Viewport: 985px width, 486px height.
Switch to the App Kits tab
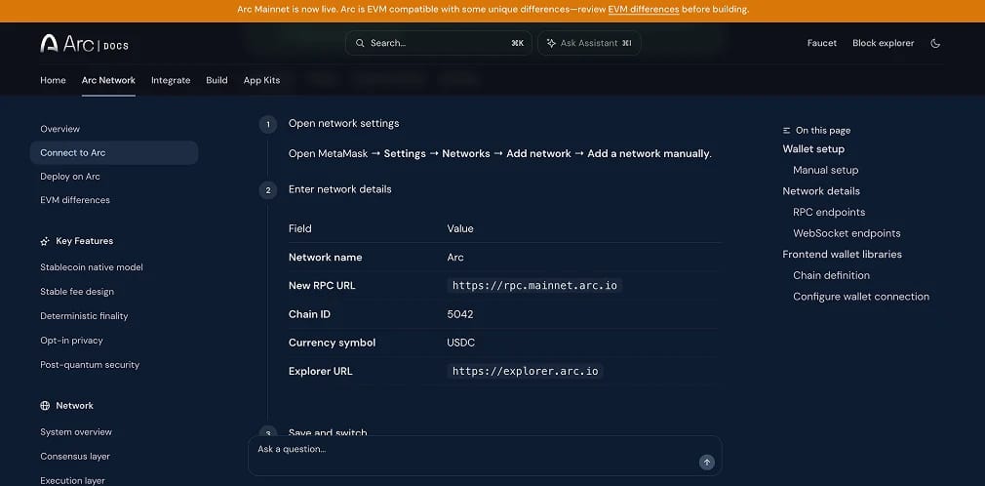261,80
